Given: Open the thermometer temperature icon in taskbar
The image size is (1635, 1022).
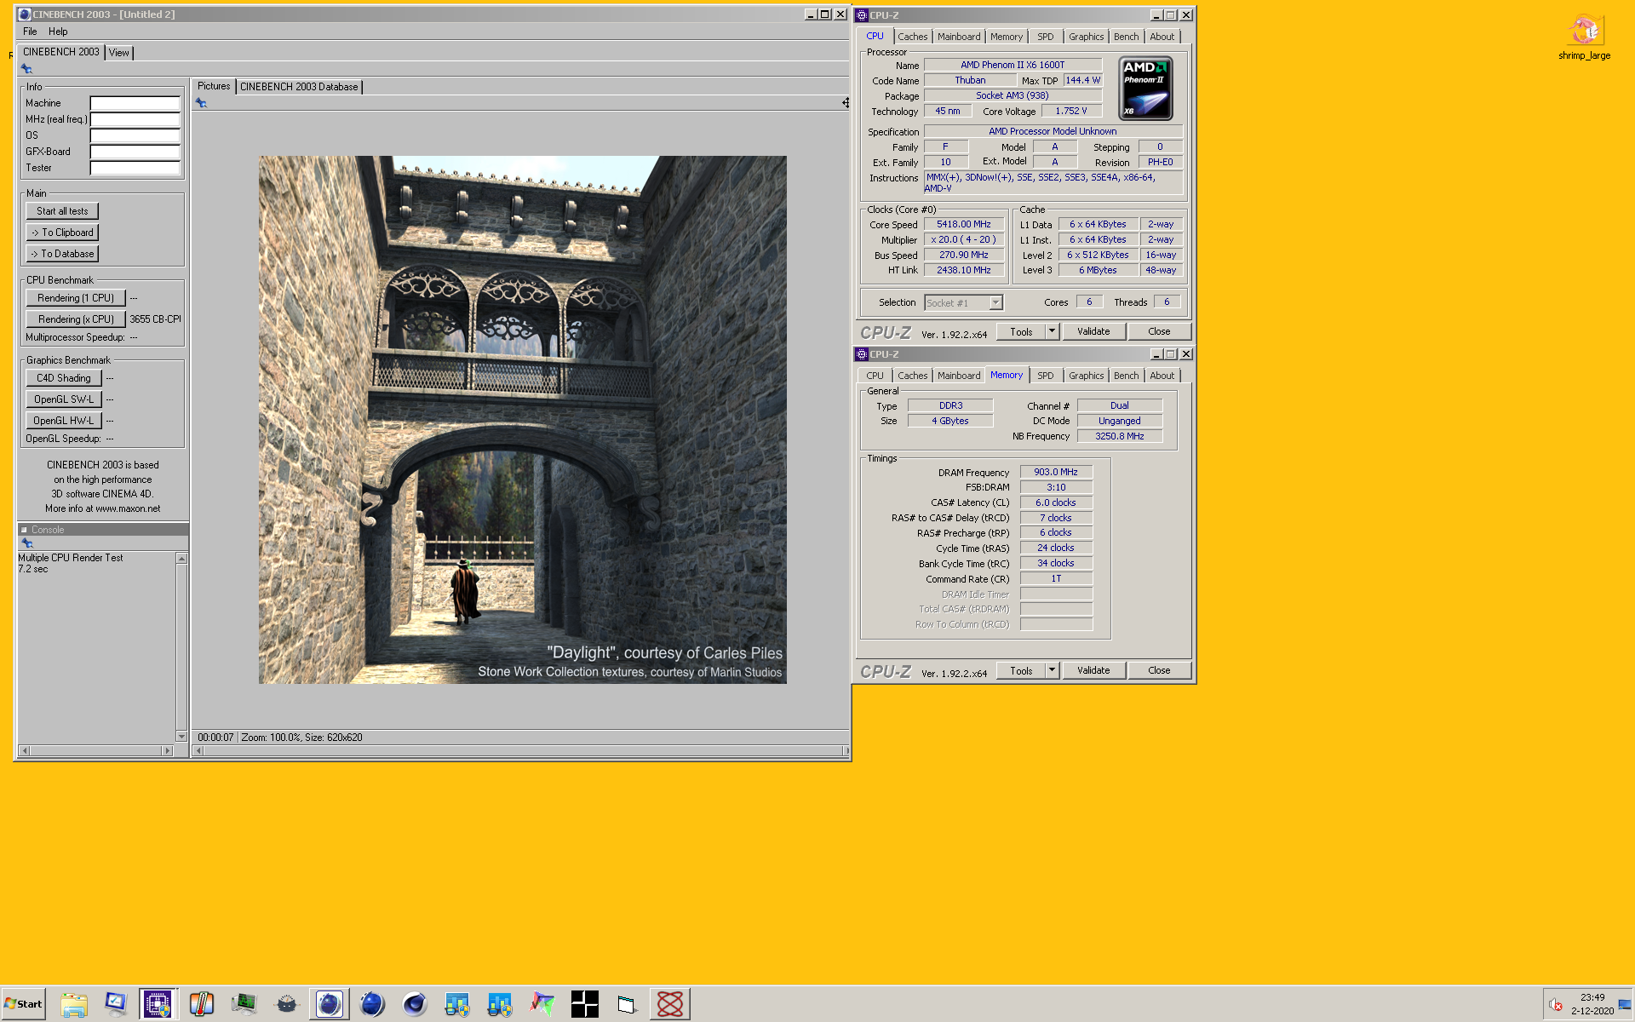Looking at the screenshot, I should [x=201, y=1005].
